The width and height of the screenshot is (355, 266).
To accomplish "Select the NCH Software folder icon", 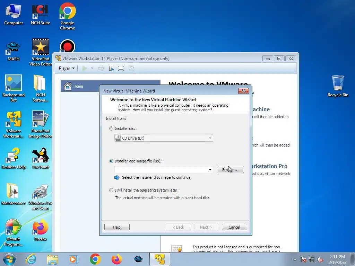I will point(40,88).
